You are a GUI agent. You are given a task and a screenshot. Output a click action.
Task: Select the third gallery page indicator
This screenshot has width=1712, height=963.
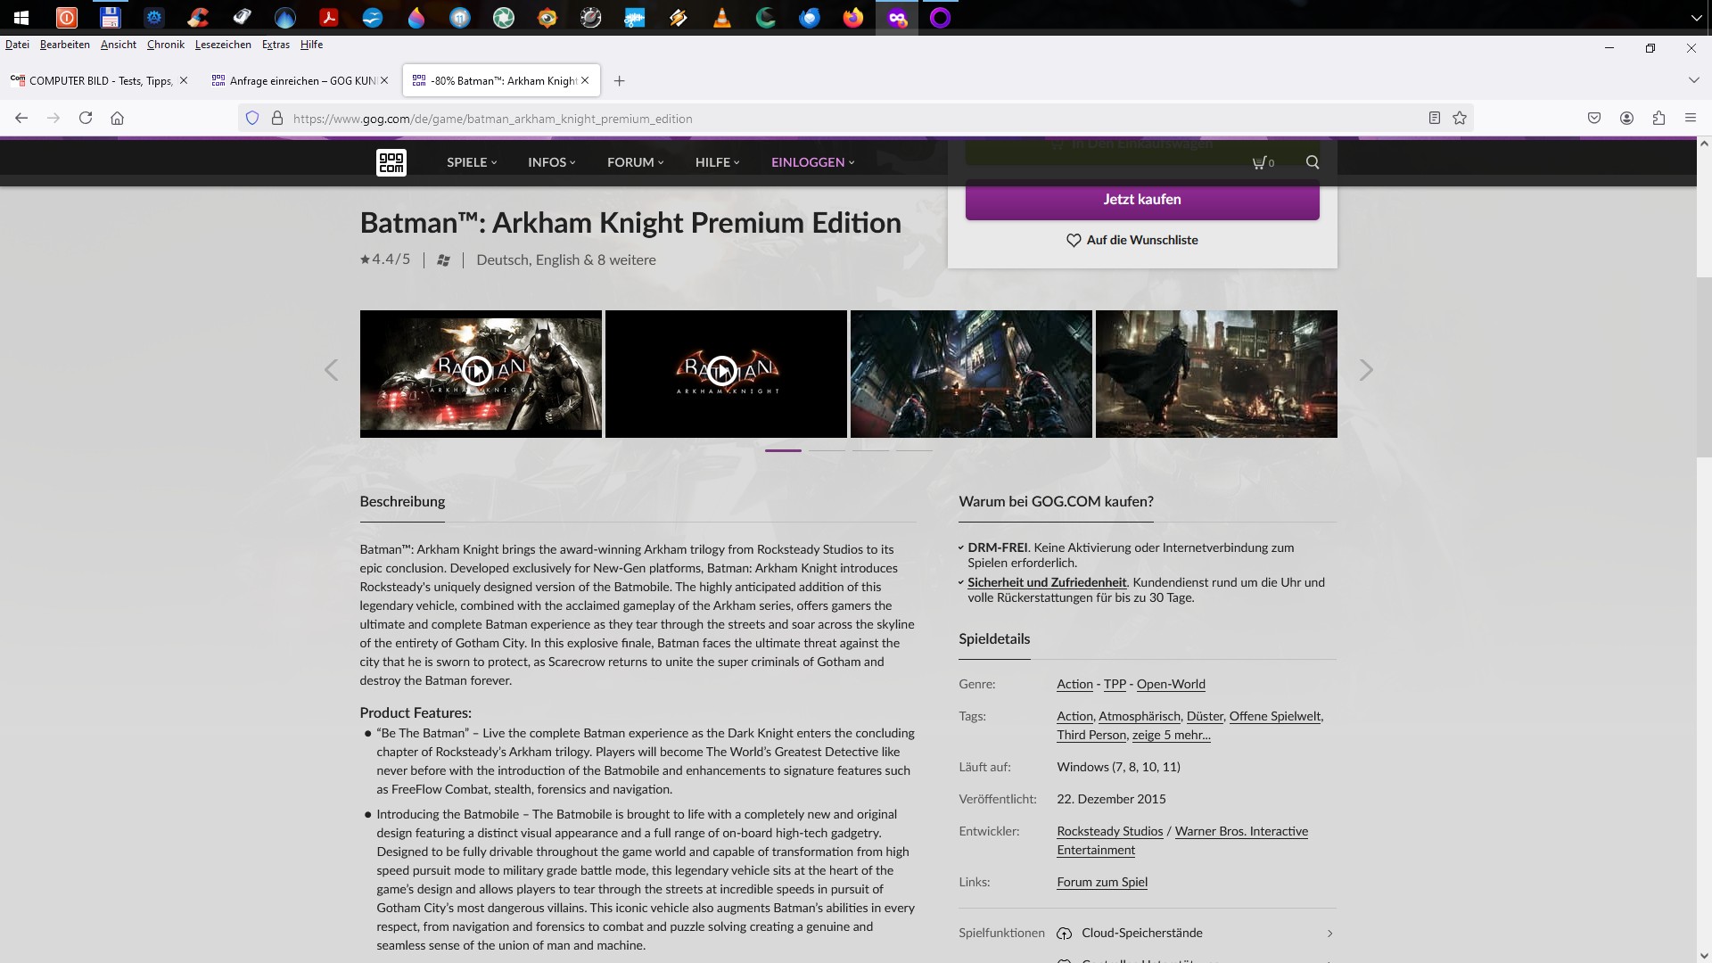(x=870, y=450)
